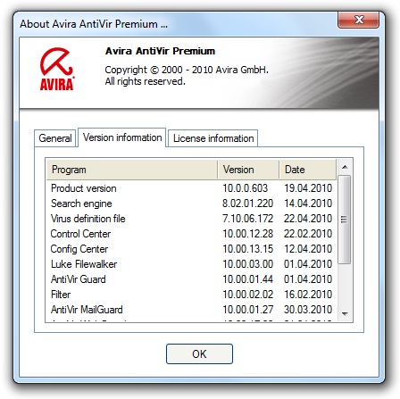Click the vertical scrollbar thumb
The image size is (400, 399).
[x=345, y=220]
